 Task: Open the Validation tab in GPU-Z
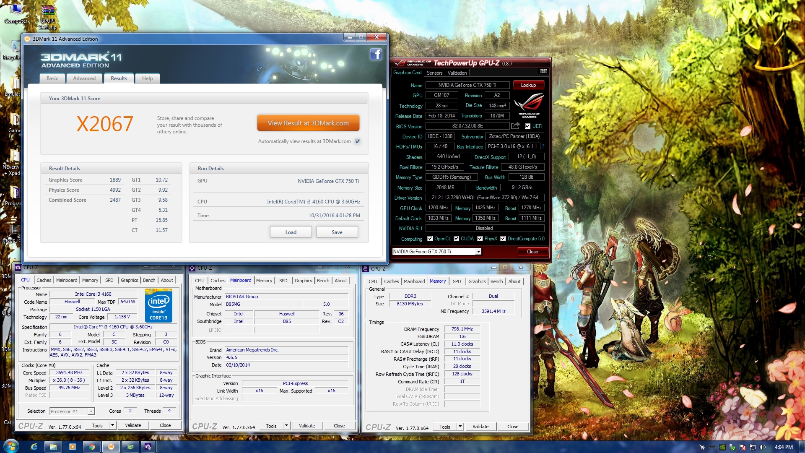pyautogui.click(x=457, y=73)
